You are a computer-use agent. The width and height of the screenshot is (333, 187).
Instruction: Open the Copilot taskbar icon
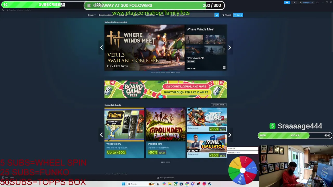tap(164, 184)
